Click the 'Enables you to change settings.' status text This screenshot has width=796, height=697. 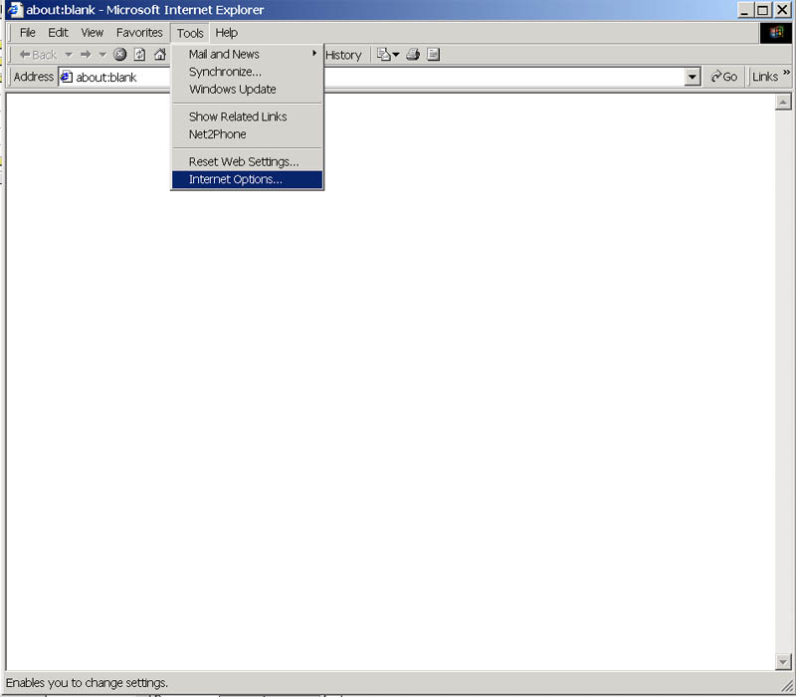(87, 683)
